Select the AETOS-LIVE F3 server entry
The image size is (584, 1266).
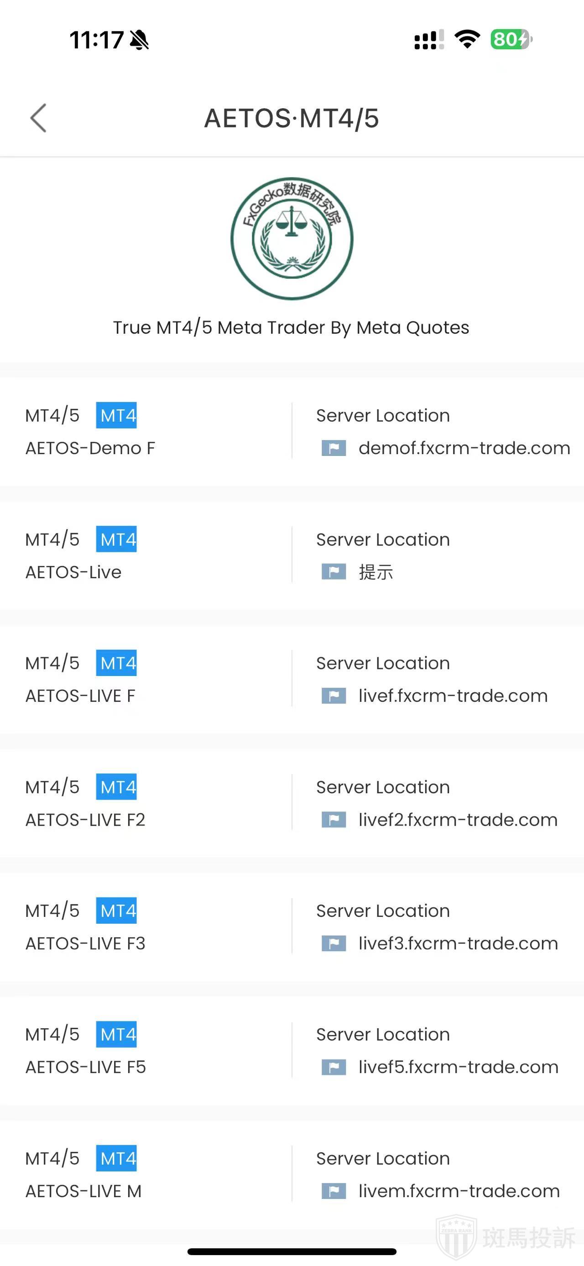(85, 944)
